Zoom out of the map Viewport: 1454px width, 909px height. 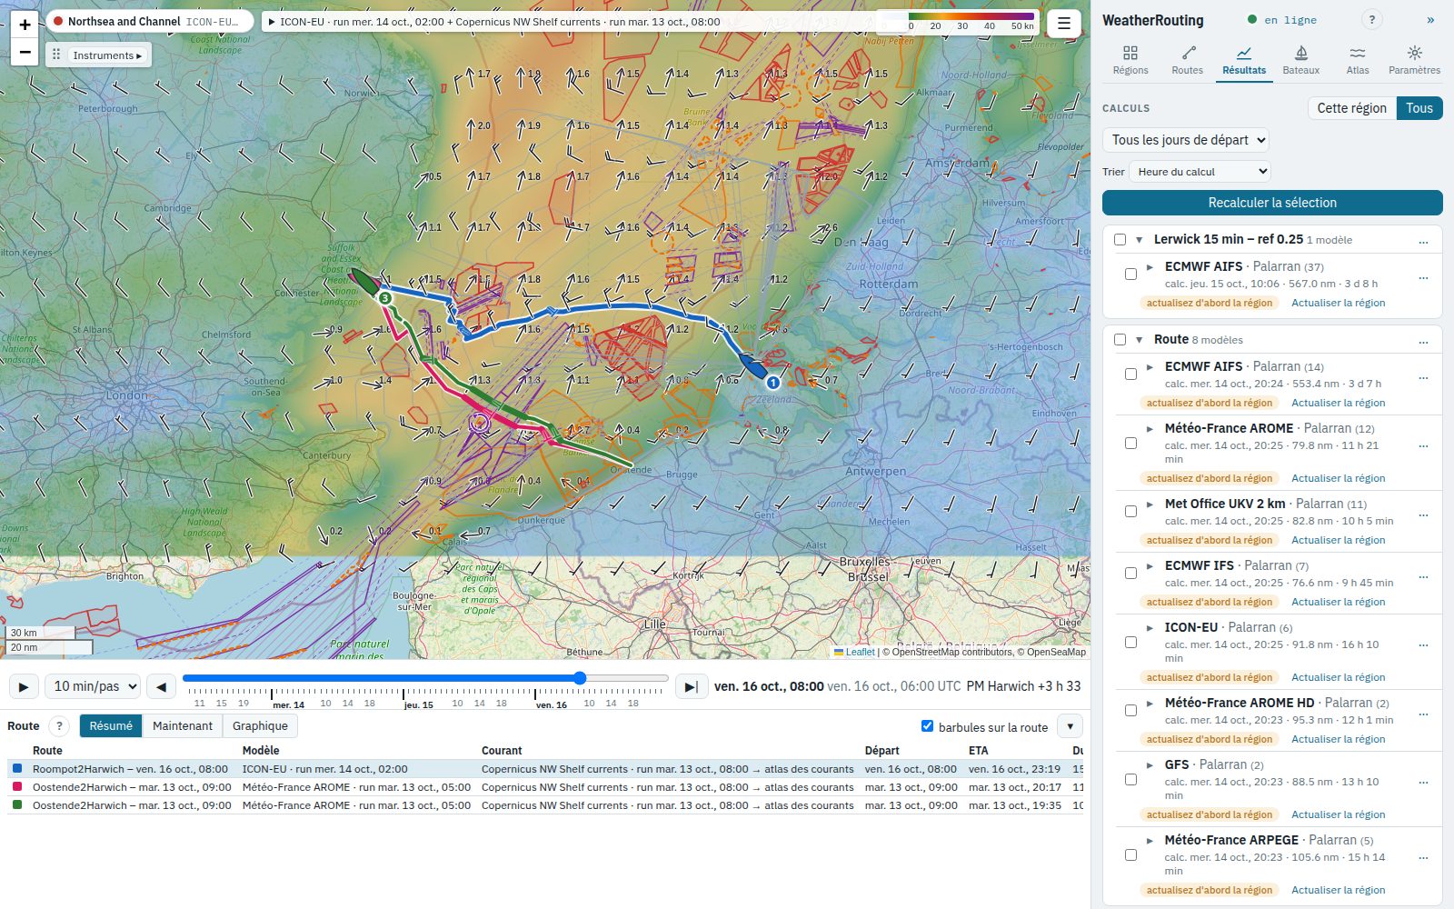(x=25, y=52)
